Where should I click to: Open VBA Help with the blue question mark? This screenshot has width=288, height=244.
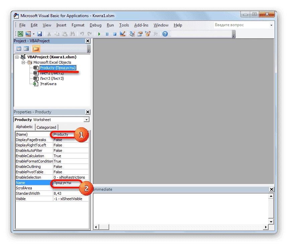pos(165,34)
